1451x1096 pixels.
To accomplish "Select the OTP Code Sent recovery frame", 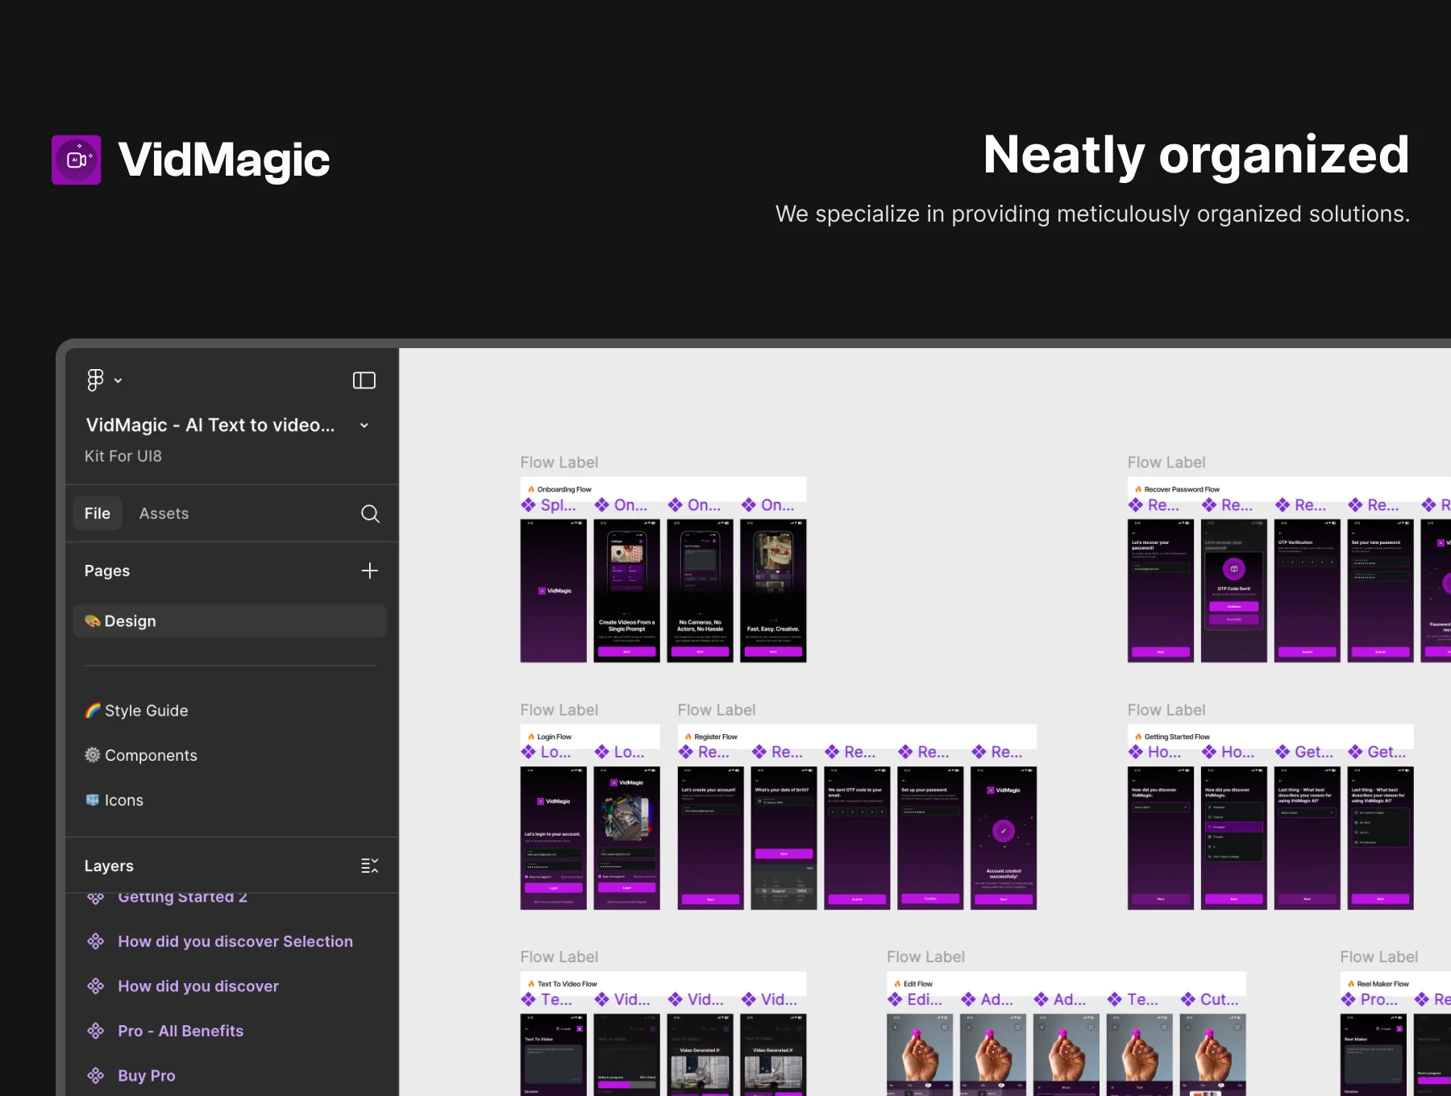I will (1234, 591).
